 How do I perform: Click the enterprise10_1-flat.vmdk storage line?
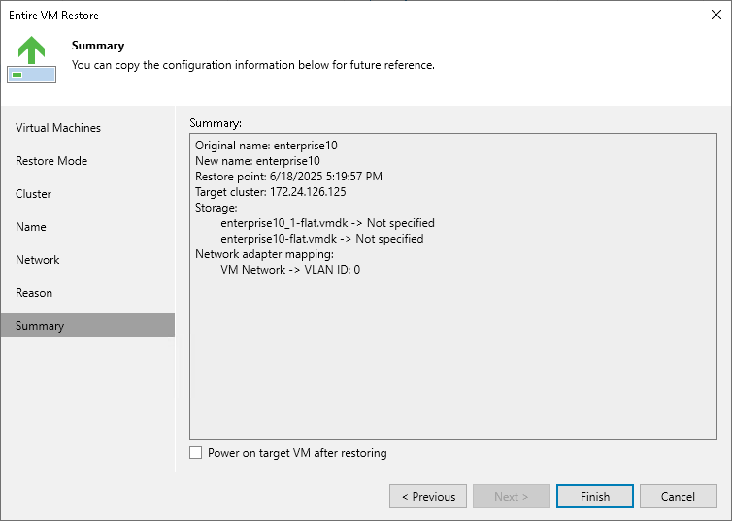pyautogui.click(x=328, y=223)
